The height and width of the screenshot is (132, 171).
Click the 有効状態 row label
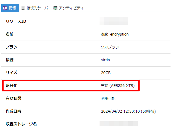point(13,99)
